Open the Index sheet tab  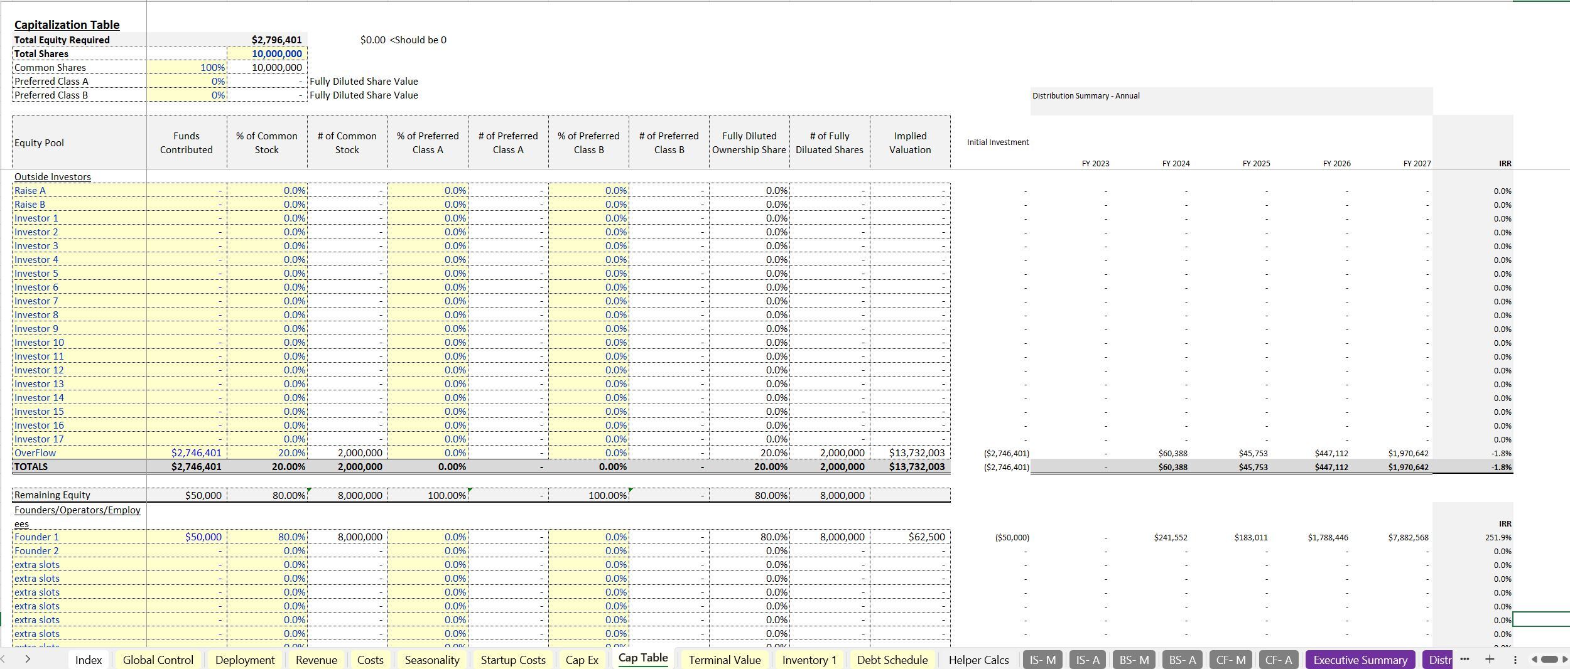[x=89, y=660]
